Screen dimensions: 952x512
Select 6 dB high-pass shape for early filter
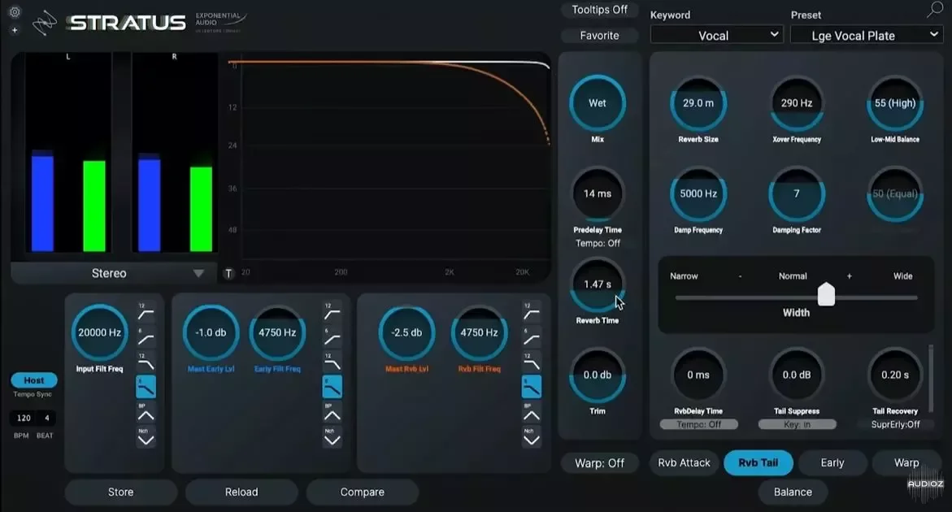pos(333,338)
